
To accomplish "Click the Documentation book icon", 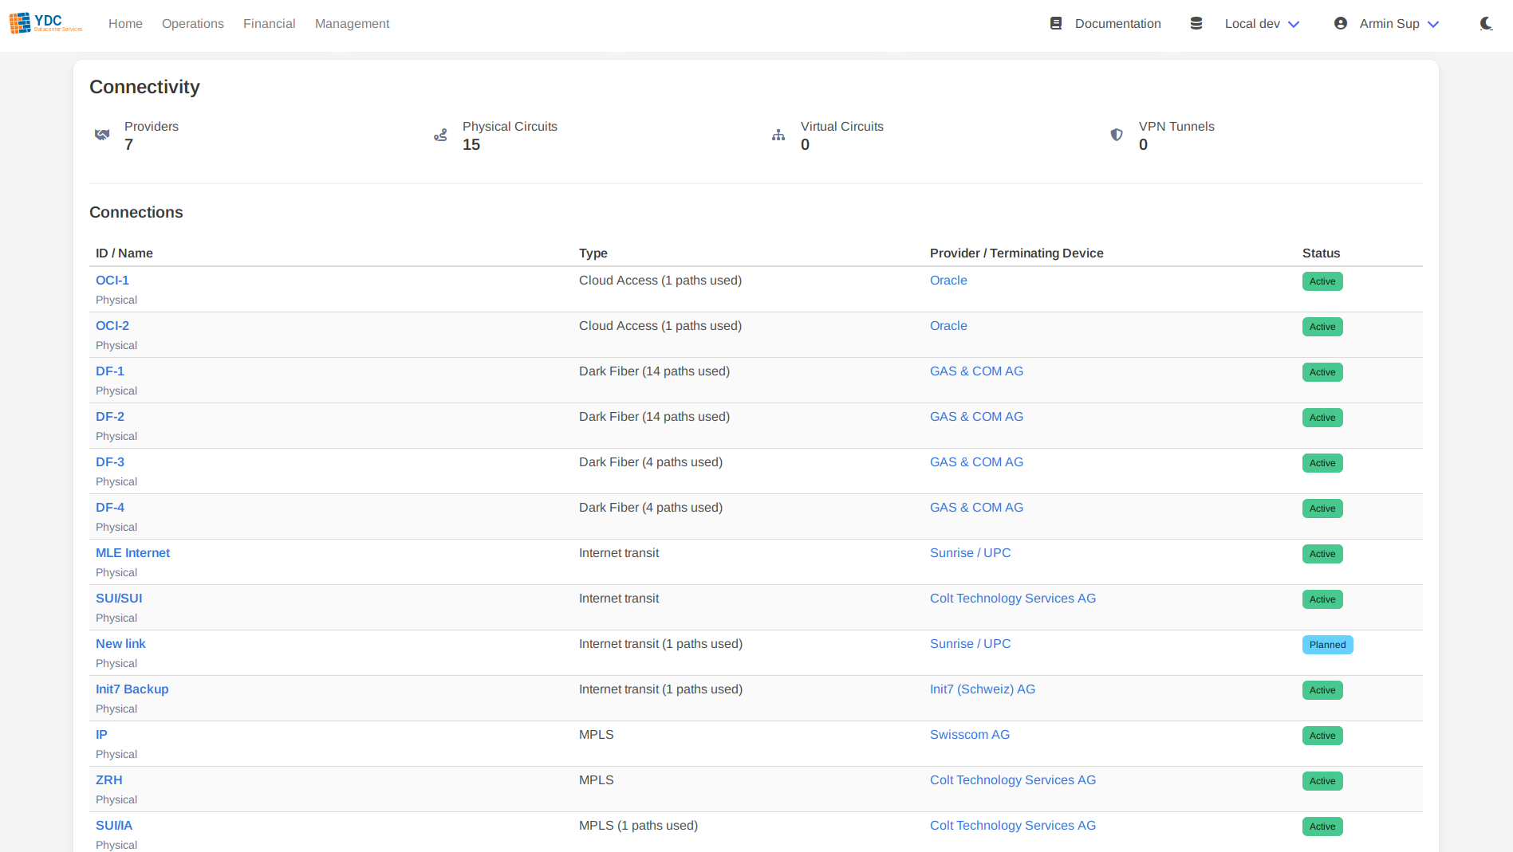I will (1056, 24).
